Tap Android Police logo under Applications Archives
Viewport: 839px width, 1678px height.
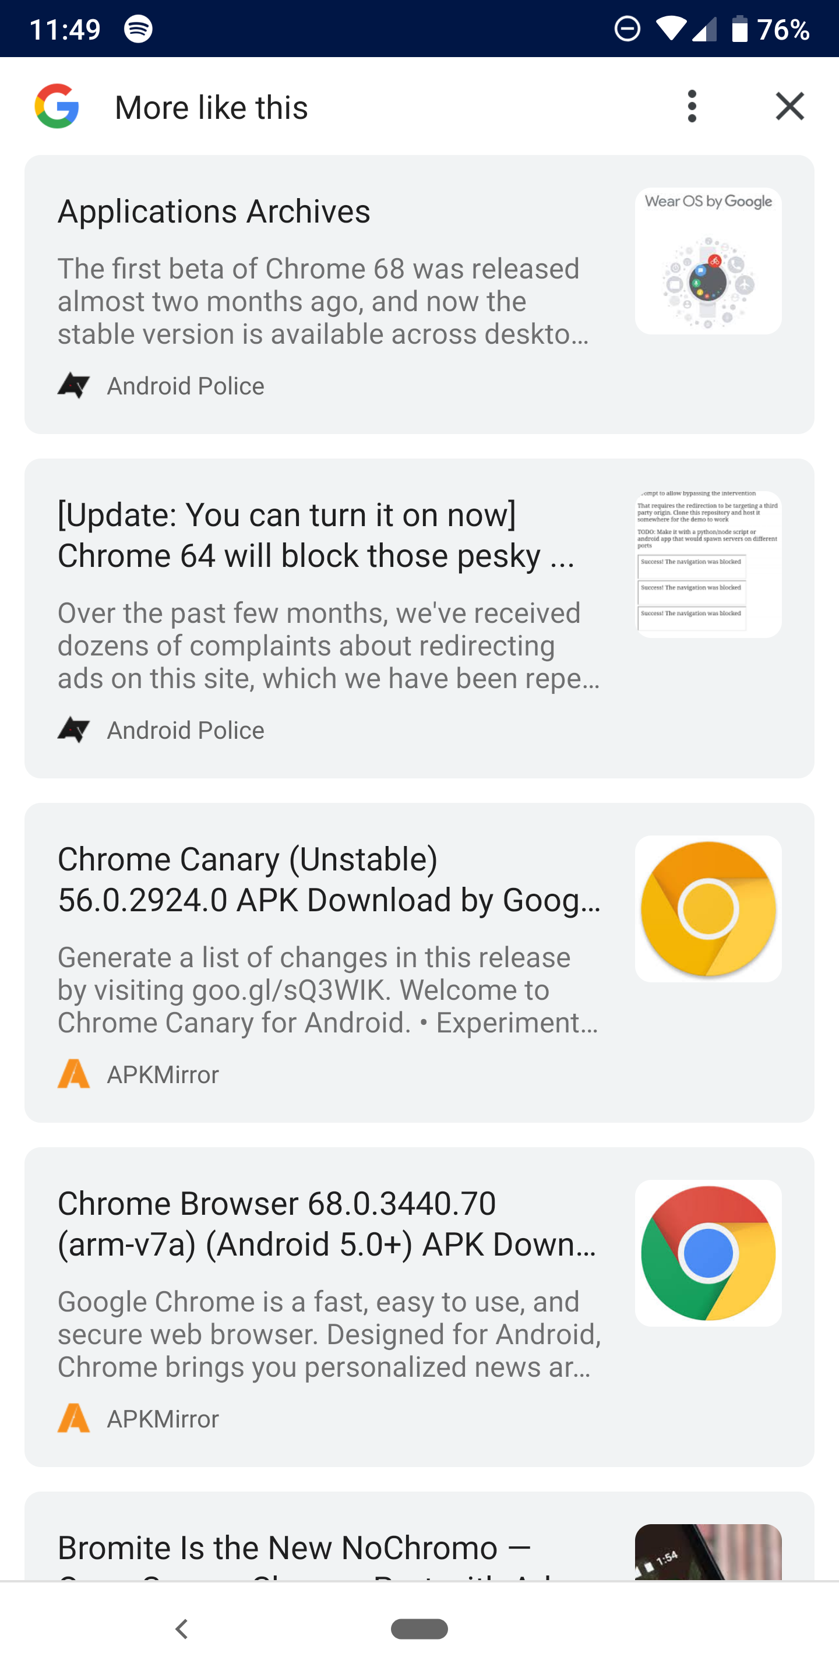73,386
